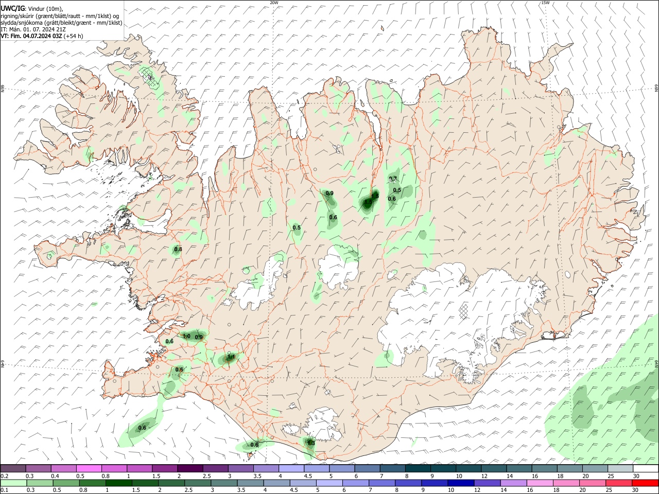Click the 'IT: Mán. 01. 07. 2024 21Z' line
659x494 pixels.
[x=33, y=29]
